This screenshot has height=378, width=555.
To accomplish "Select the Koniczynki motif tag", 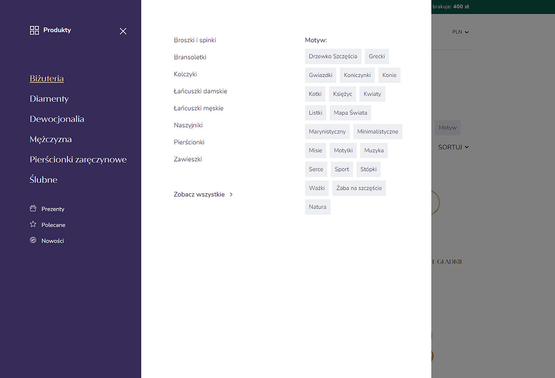I will click(x=357, y=75).
